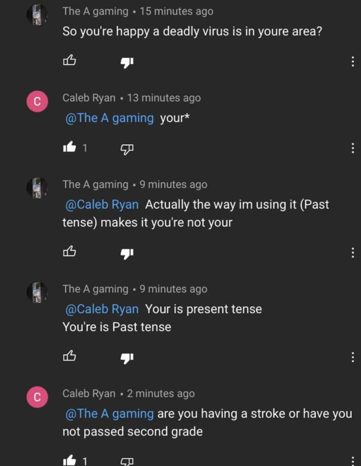
Task: Dislike the "deadly virus" comment
Action: [127, 63]
